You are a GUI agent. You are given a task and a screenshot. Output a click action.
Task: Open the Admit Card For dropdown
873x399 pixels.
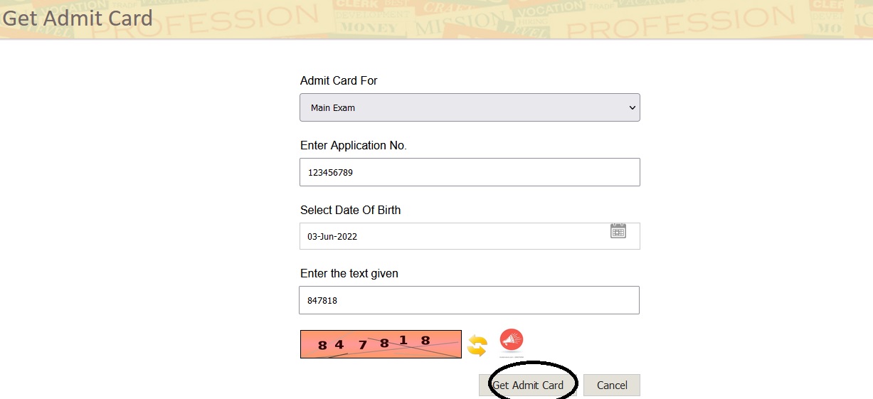click(x=470, y=107)
